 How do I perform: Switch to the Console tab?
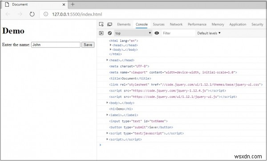(142, 24)
